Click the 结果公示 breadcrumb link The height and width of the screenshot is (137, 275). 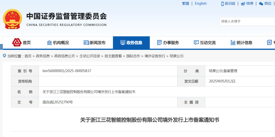coord(177,56)
